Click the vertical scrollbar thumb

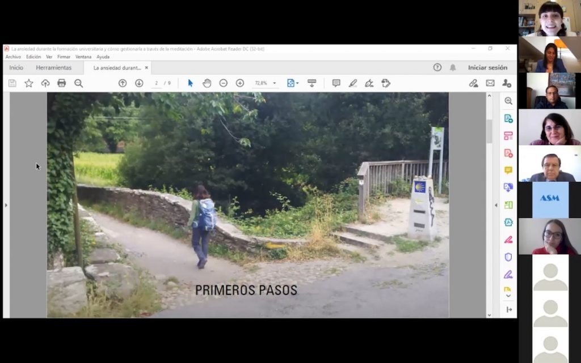489,131
